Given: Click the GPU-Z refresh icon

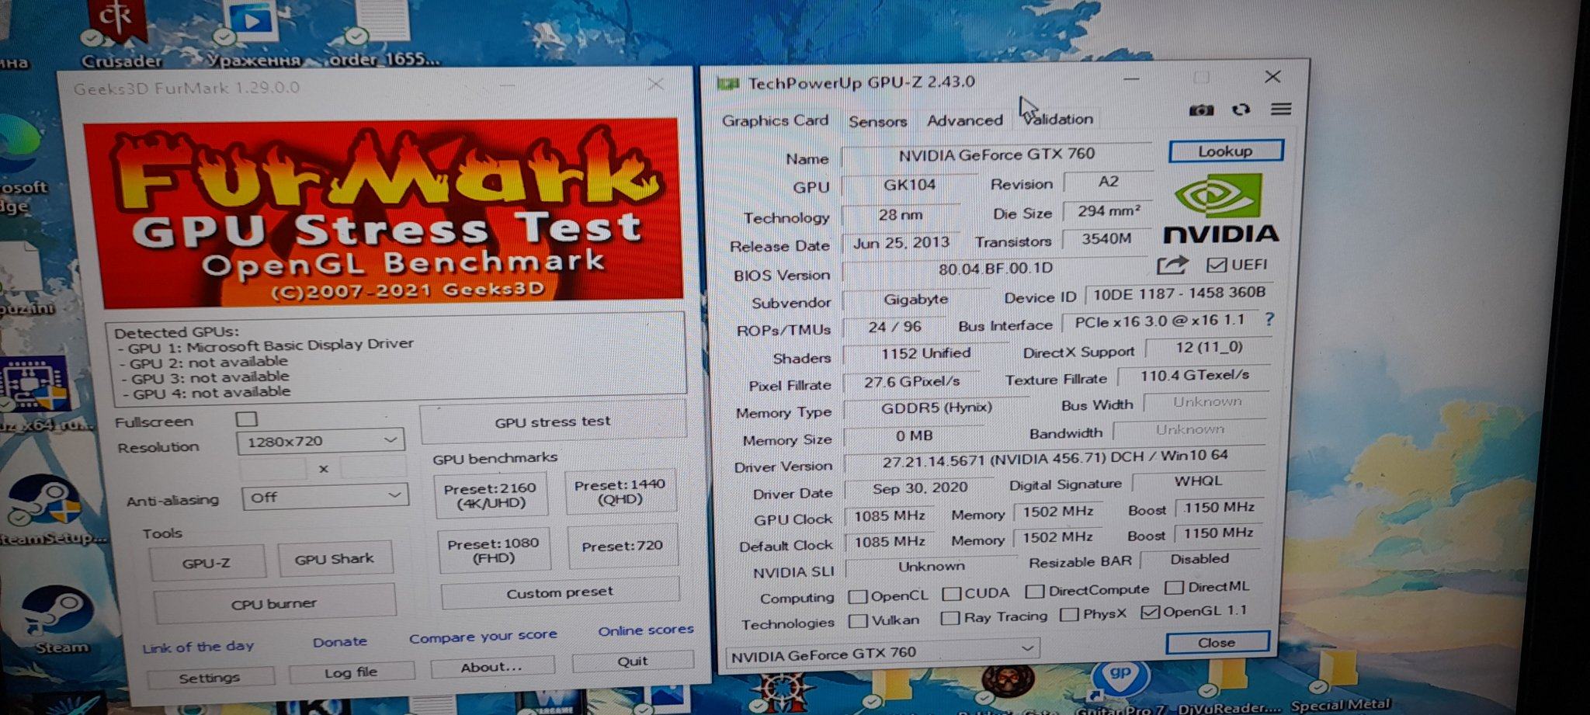Looking at the screenshot, I should tap(1241, 109).
